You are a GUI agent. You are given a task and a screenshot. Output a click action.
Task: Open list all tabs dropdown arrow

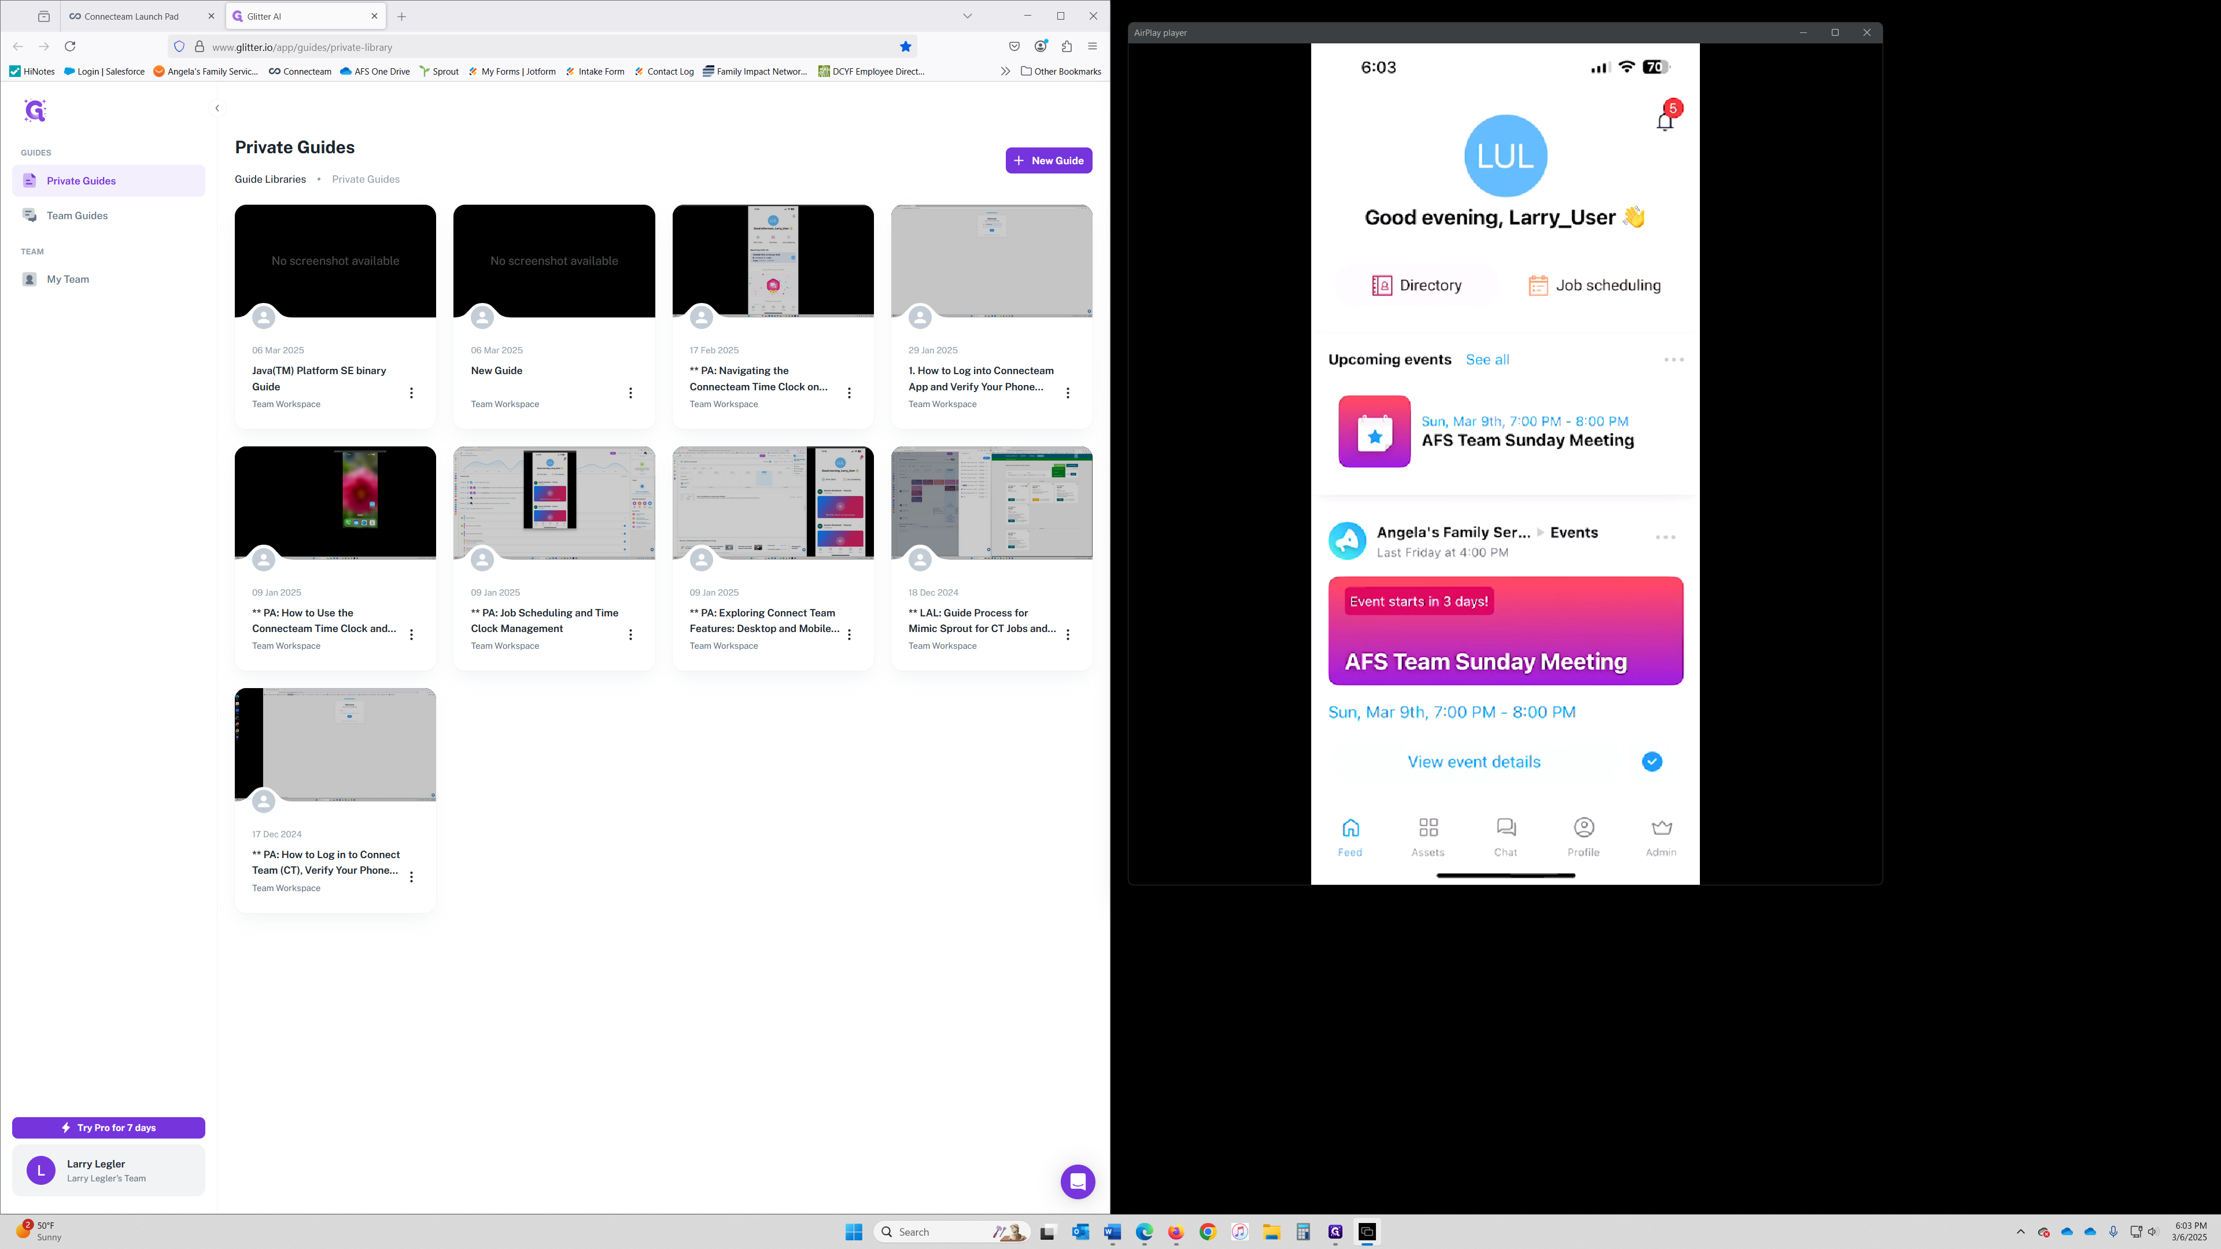(x=968, y=16)
